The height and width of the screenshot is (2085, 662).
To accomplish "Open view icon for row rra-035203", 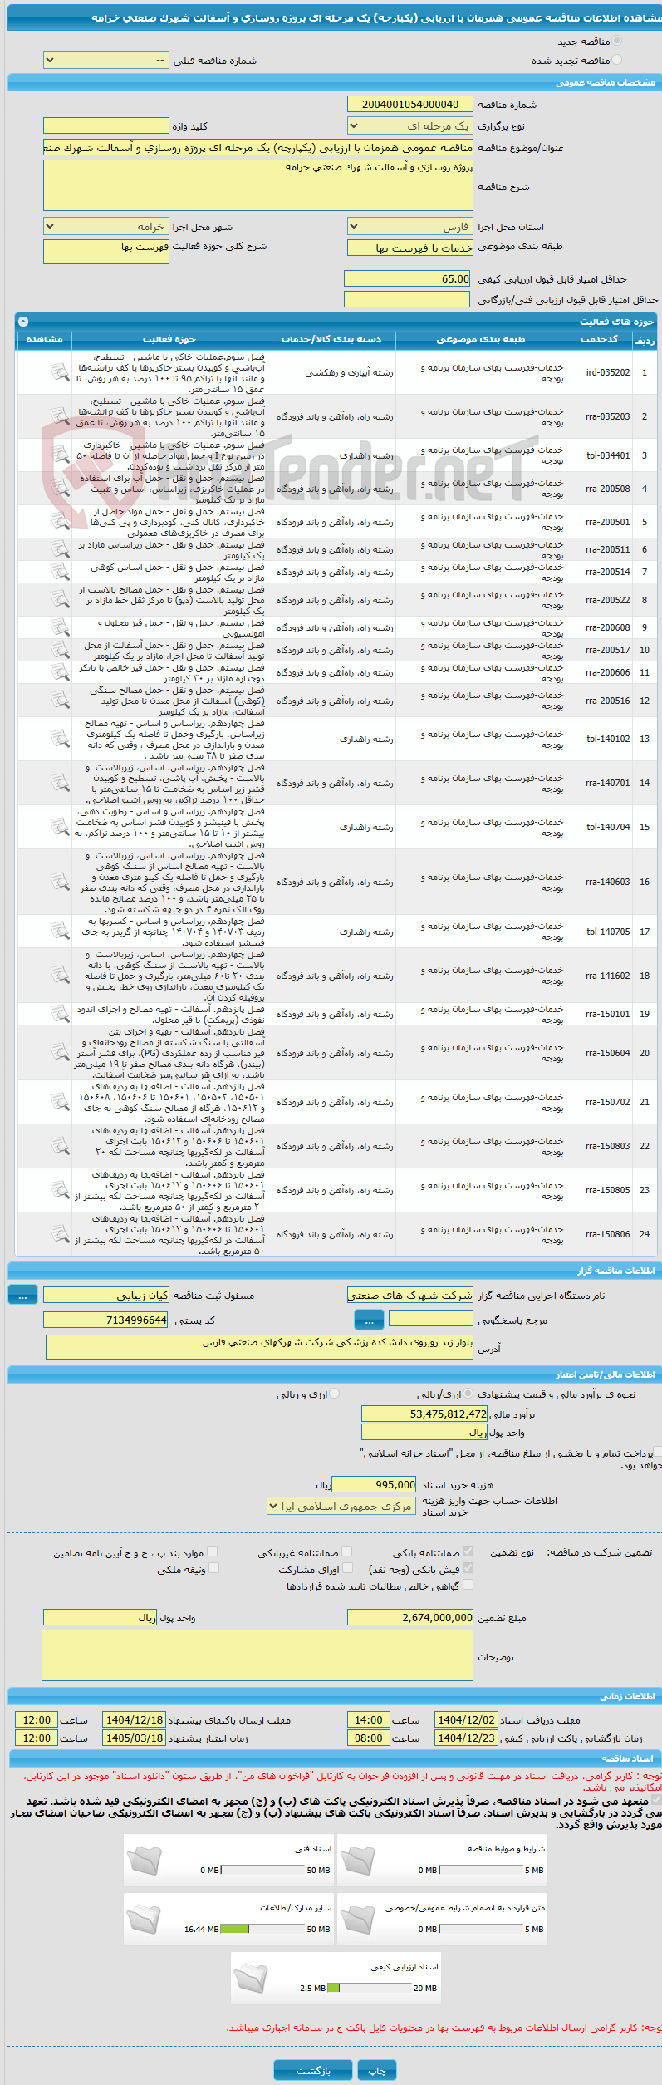I will pyautogui.click(x=59, y=416).
